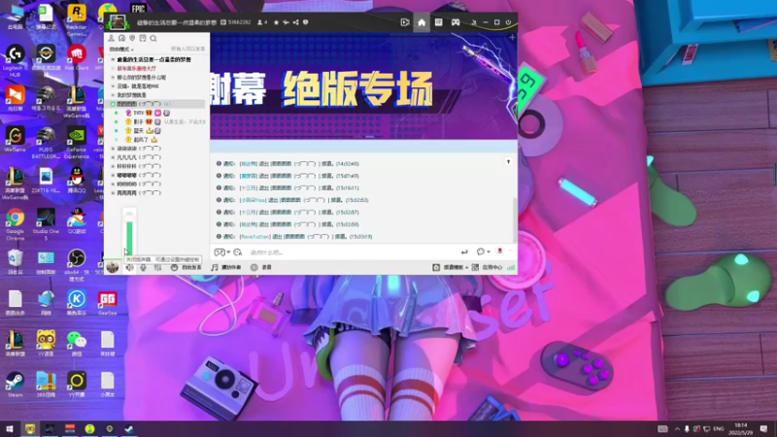This screenshot has width=777, height=437.
Task: Open the Windows Start menu
Action: (9, 428)
